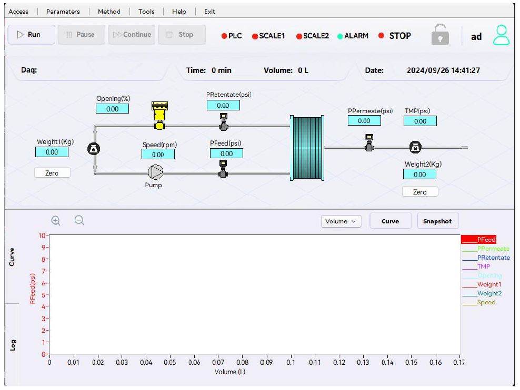
Task: Select the membrane filter cassette graphic
Action: pos(307,148)
